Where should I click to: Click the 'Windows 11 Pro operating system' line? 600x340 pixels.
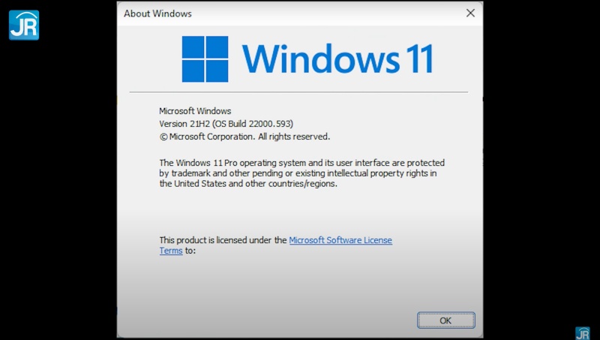(x=302, y=163)
